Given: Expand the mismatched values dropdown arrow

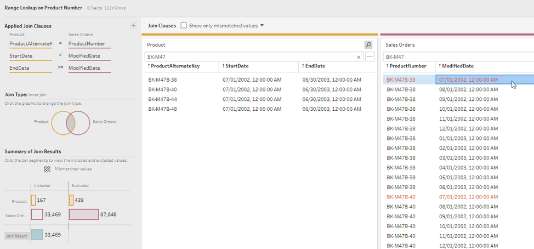Looking at the screenshot, I should (x=262, y=26).
